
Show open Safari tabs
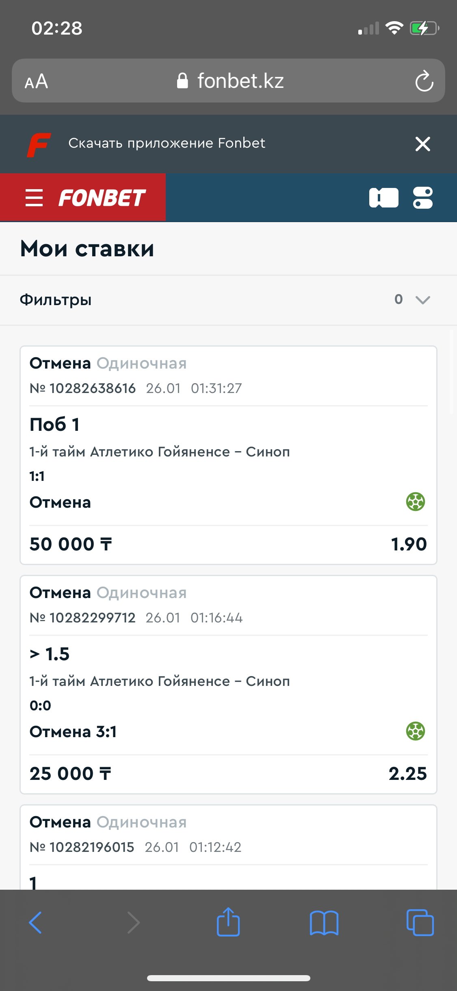point(420,923)
